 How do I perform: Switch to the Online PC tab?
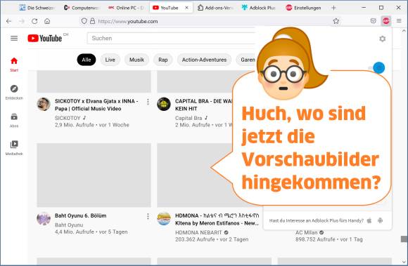click(x=126, y=8)
